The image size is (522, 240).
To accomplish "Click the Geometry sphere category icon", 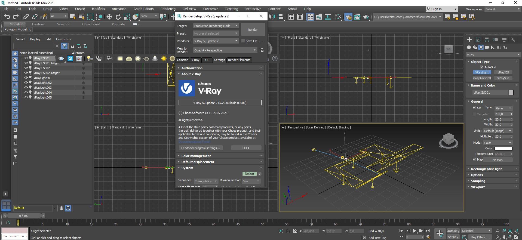I will click(x=469, y=47).
